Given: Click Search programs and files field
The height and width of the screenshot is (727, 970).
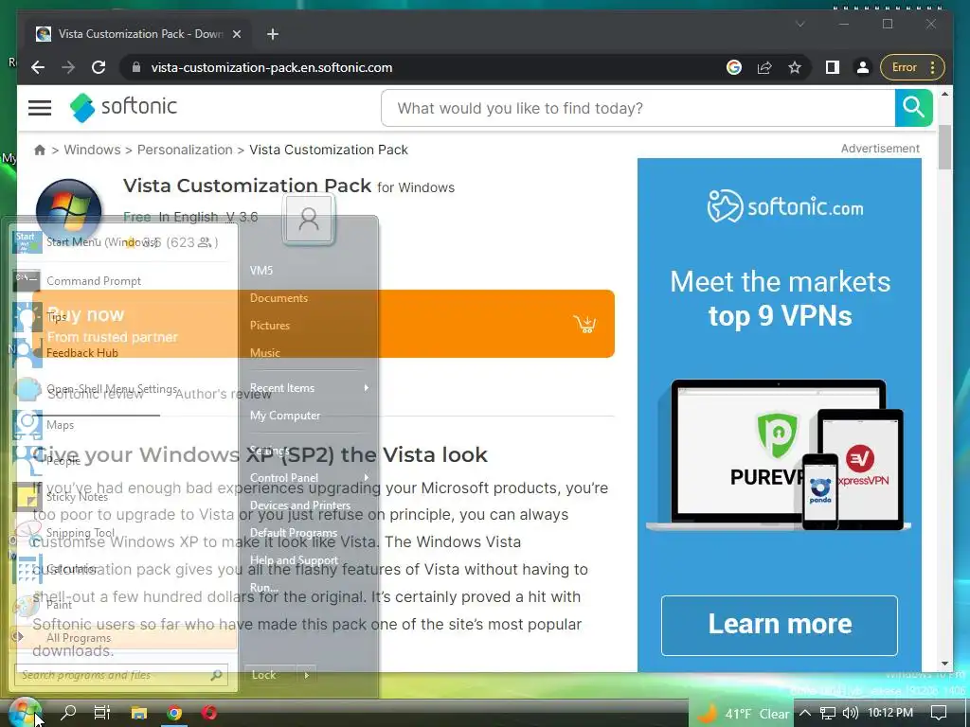Looking at the screenshot, I should [x=122, y=675].
